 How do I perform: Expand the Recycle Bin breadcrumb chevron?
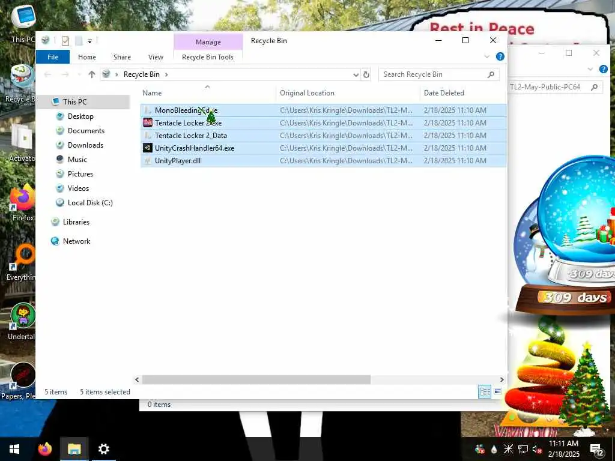(166, 74)
